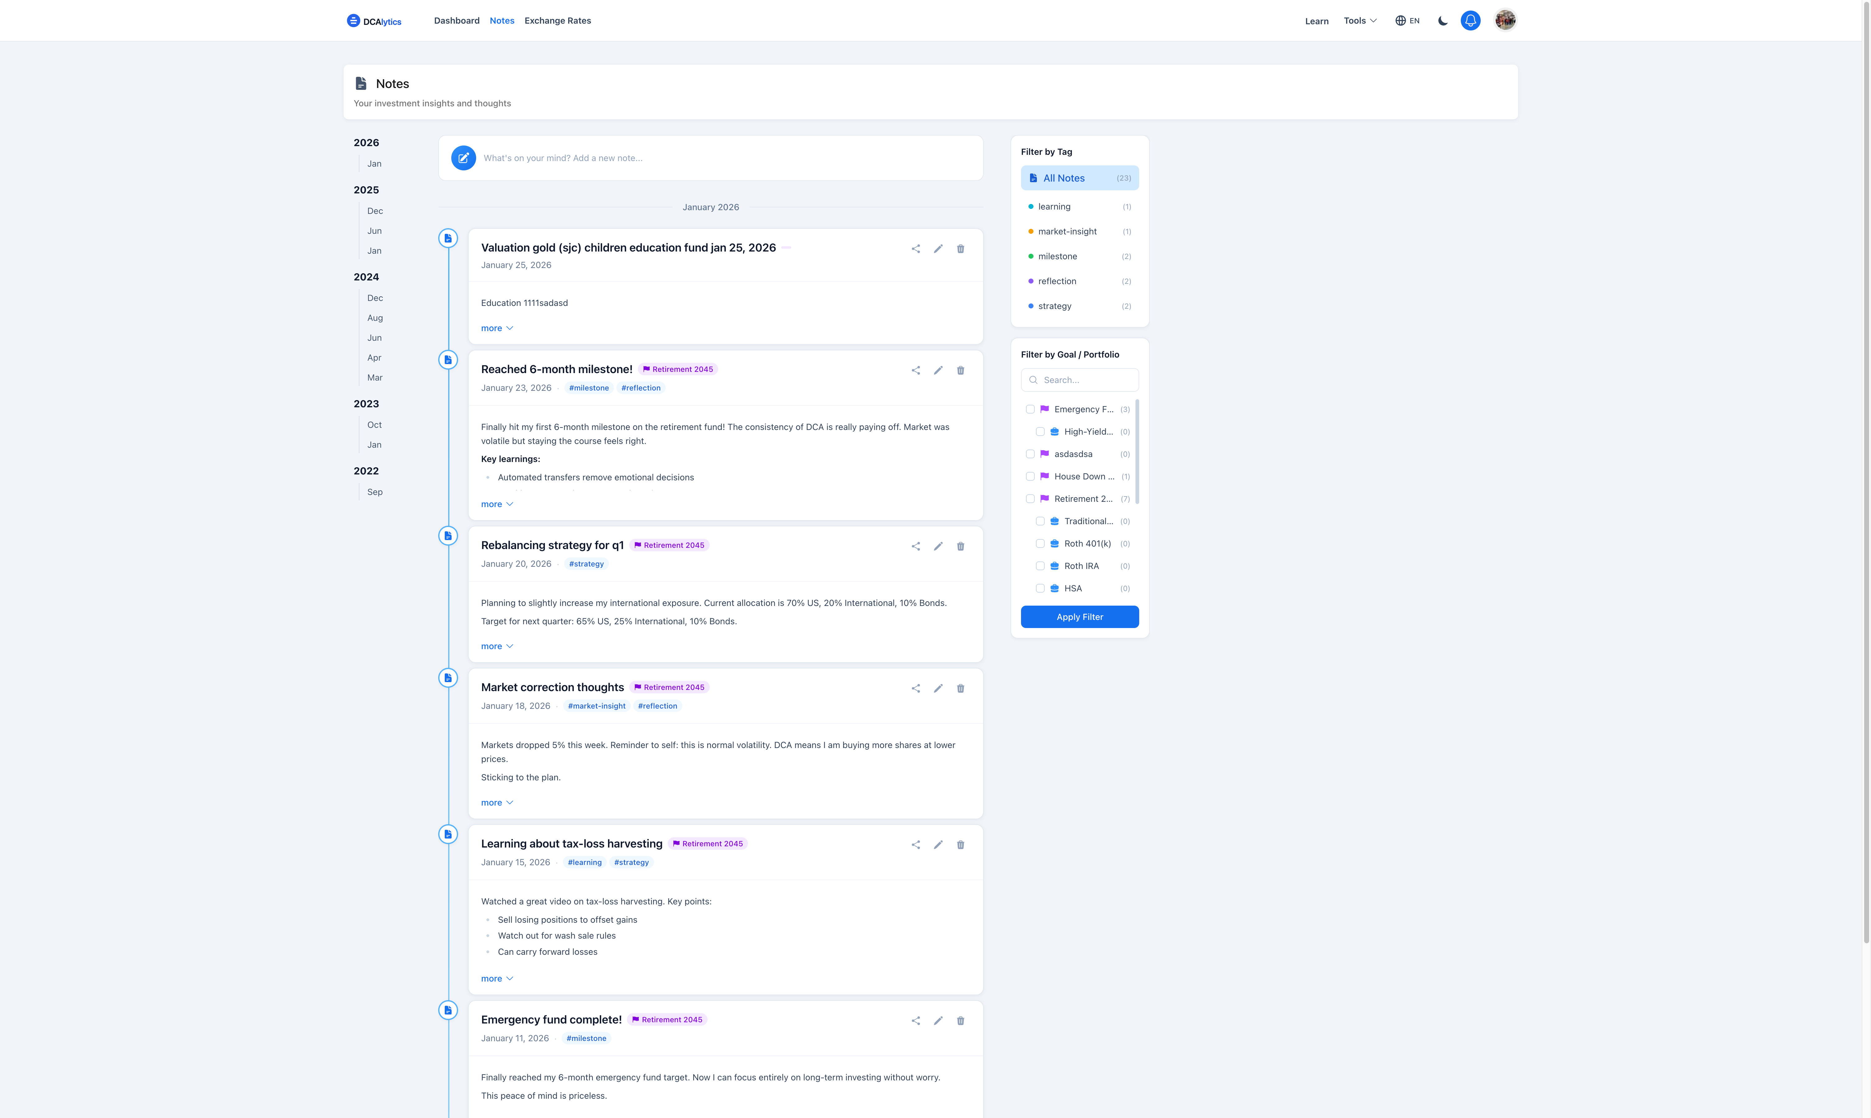Edit the Rebalancing strategy for q1 note
The image size is (1871, 1118).
(x=938, y=546)
